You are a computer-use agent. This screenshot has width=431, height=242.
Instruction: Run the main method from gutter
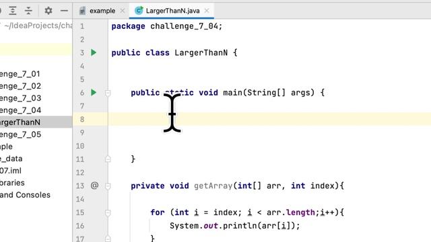click(94, 93)
